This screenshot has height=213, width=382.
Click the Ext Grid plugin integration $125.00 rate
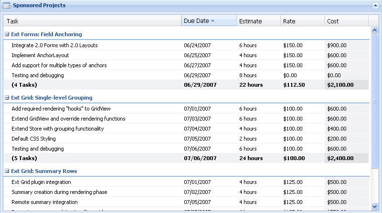pyautogui.click(x=293, y=182)
